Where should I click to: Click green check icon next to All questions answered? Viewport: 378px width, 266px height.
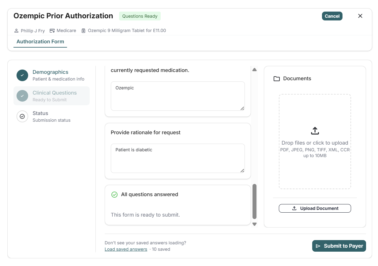114,195
